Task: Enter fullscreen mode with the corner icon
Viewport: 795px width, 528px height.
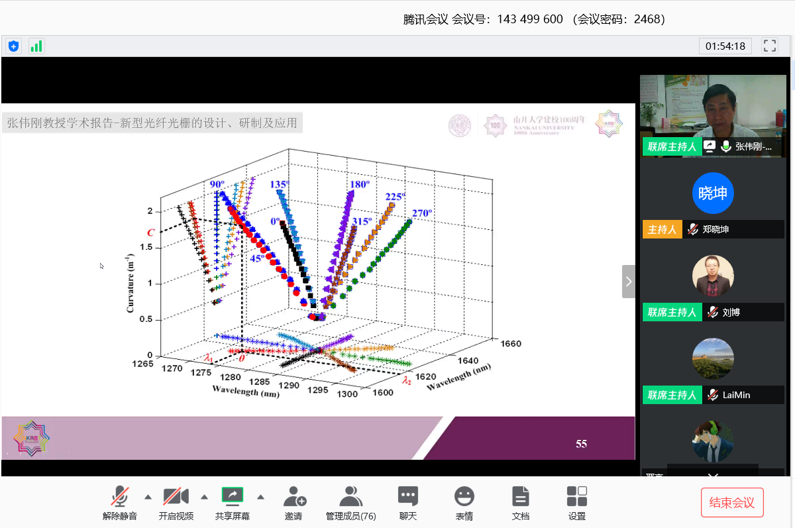Action: coord(770,46)
